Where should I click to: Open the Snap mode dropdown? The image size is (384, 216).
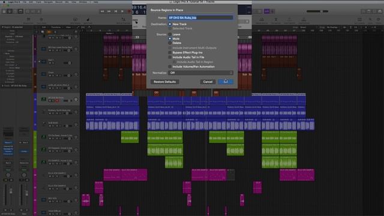click(308, 27)
